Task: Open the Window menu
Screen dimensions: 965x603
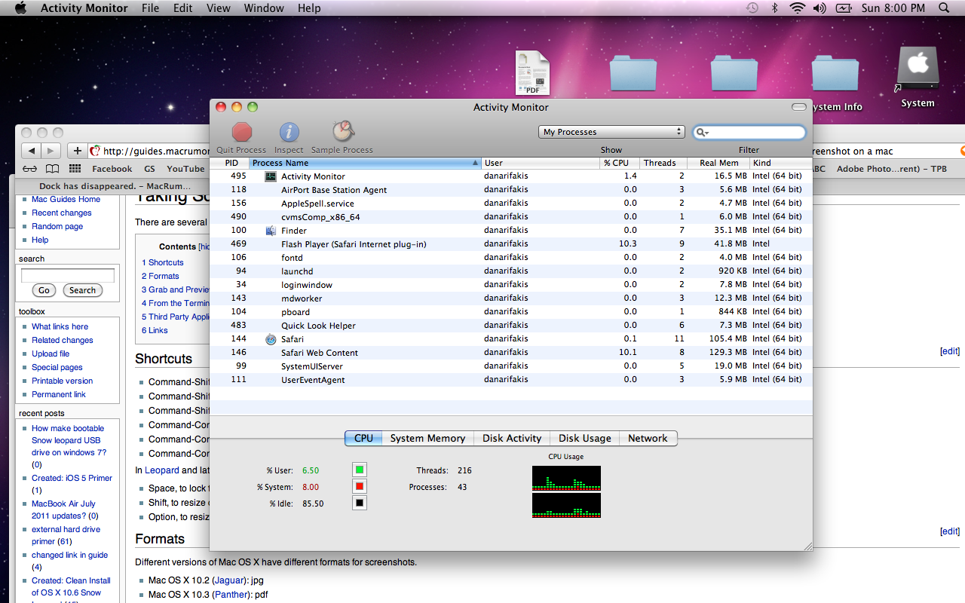Action: (x=264, y=8)
